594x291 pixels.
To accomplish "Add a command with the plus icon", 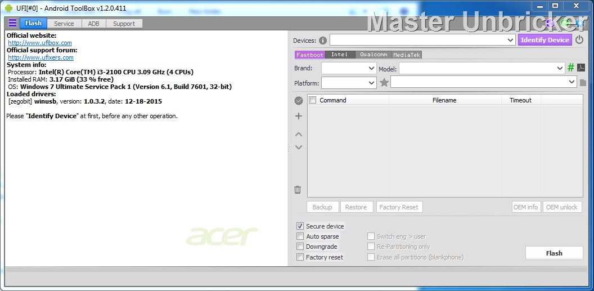I will [x=299, y=116].
